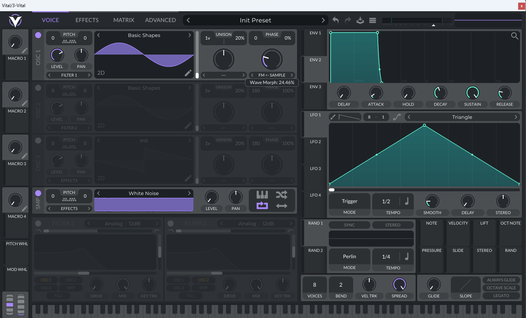Switch to the EFFECTS tab
The width and height of the screenshot is (526, 318).
point(87,20)
